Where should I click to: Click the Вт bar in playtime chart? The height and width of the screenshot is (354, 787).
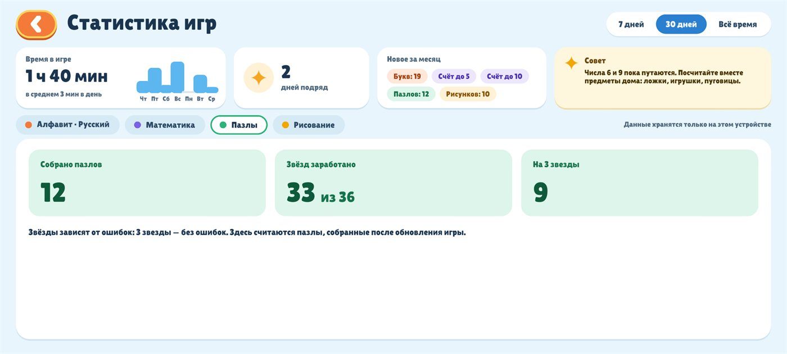(200, 84)
